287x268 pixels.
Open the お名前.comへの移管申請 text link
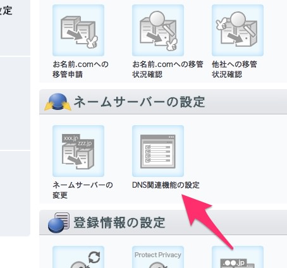point(80,70)
